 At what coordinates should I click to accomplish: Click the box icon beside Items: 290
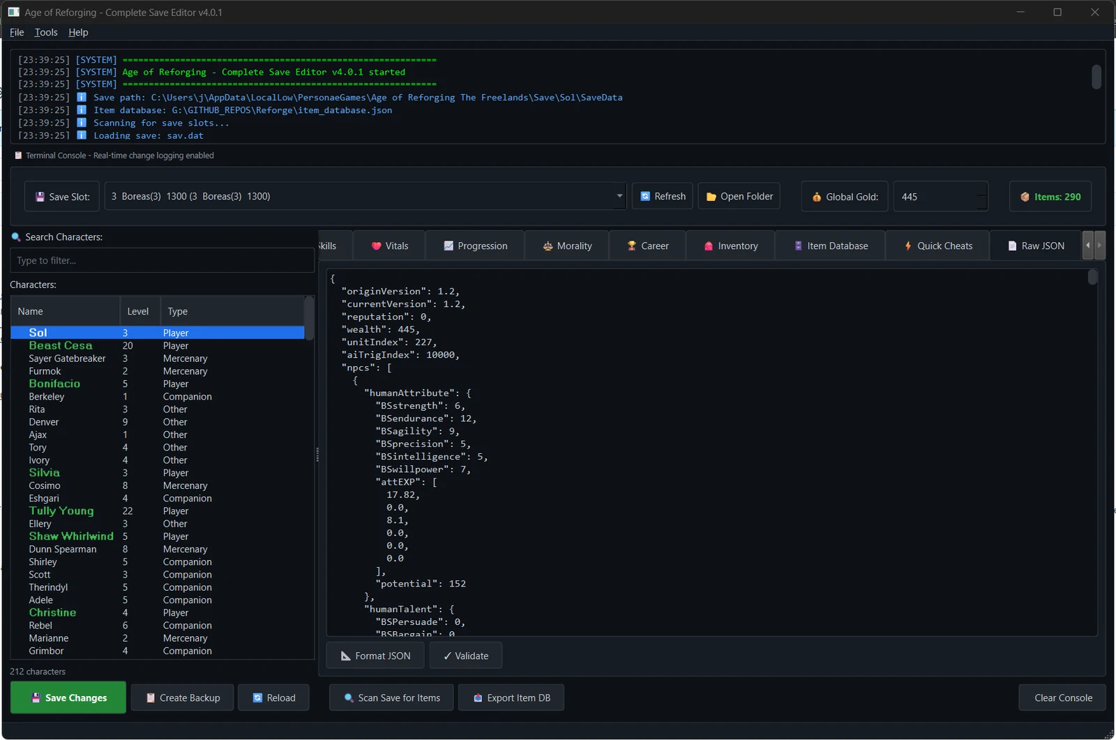1025,197
